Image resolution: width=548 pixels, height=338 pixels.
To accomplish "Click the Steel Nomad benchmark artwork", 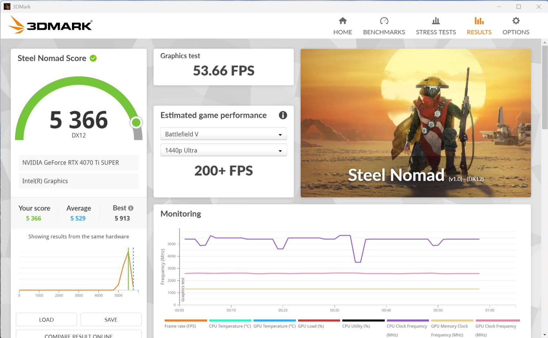I will pos(415,123).
